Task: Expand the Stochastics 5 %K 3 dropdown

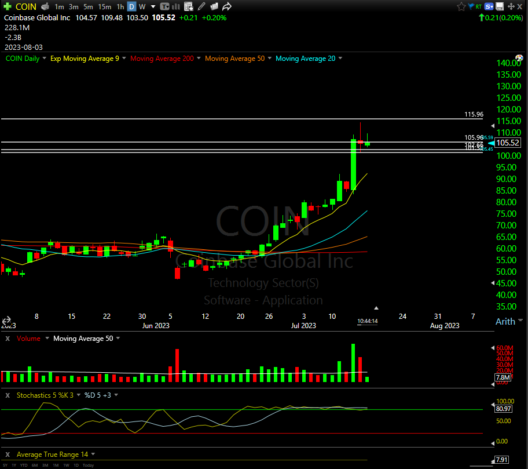Action: pos(79,395)
